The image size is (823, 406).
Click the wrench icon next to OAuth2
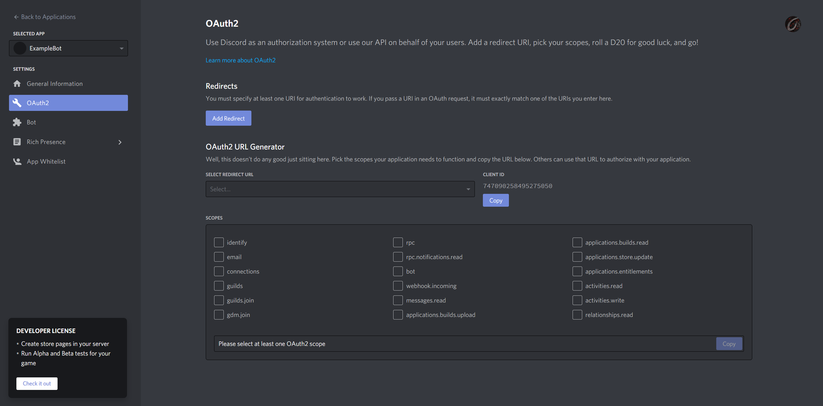(17, 103)
